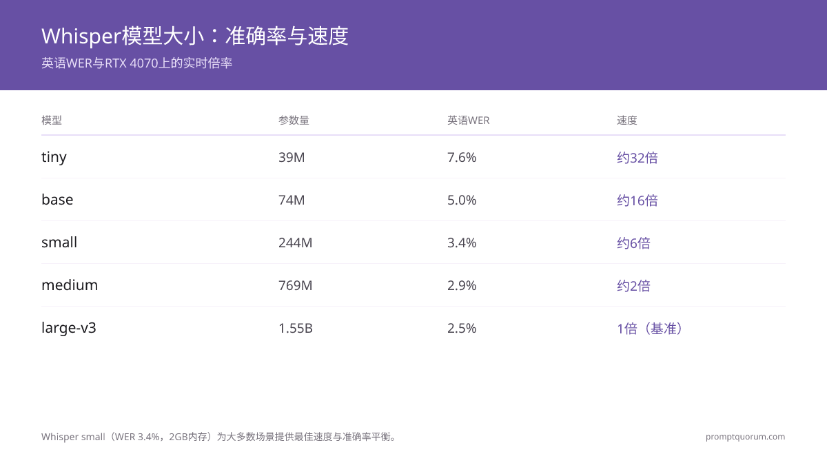Click the '约16倍' speed value
827x465 pixels.
click(x=637, y=200)
